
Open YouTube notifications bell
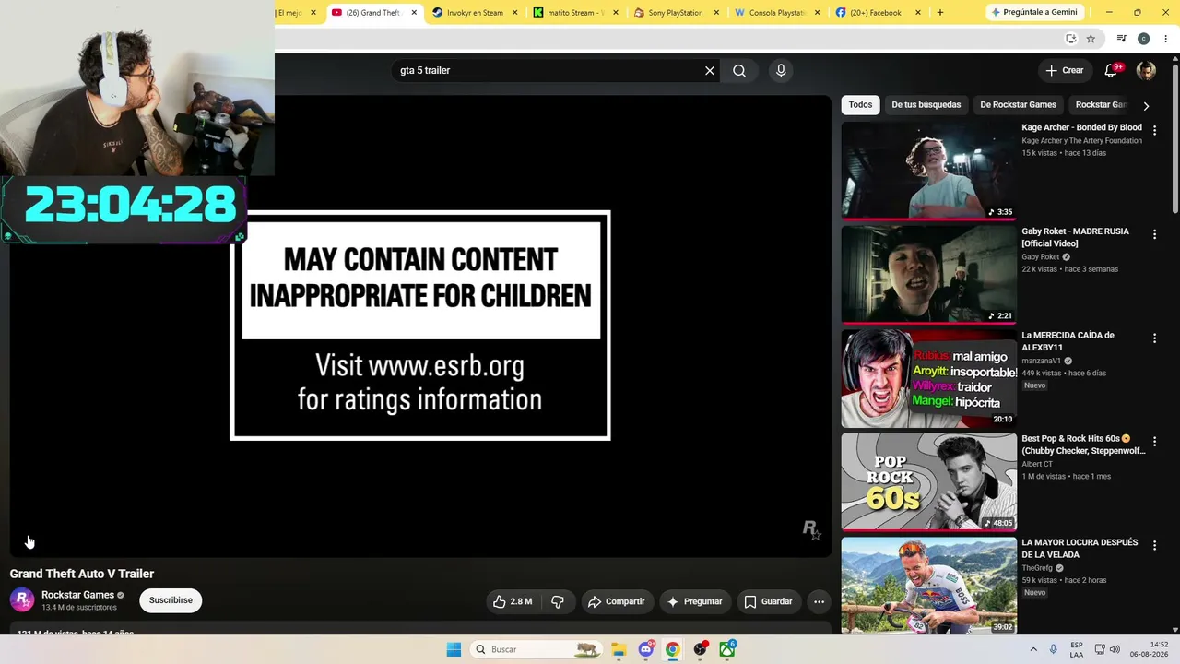1112,70
